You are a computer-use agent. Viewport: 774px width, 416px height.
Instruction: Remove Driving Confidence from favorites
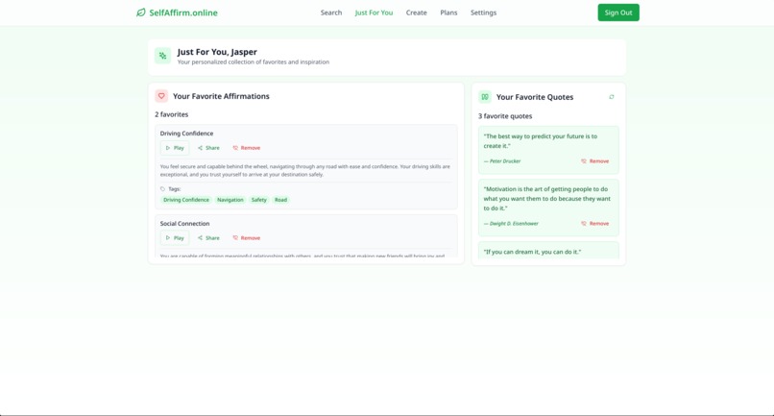click(x=247, y=148)
